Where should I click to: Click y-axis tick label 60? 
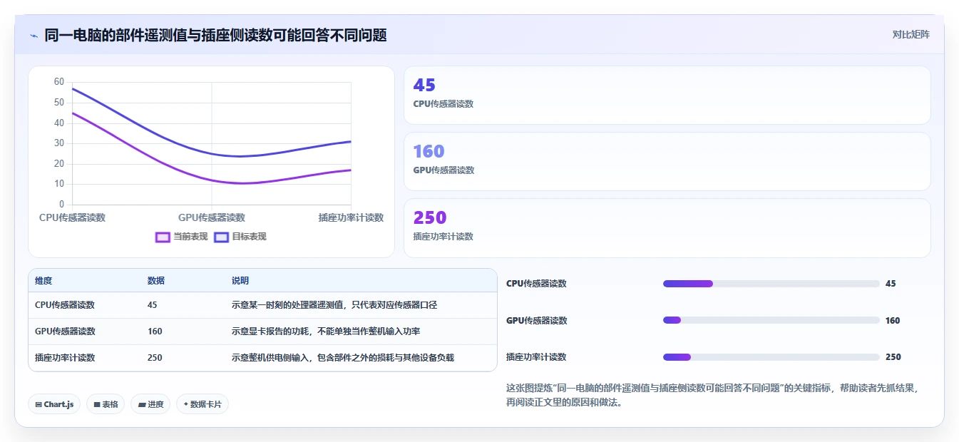[59, 82]
